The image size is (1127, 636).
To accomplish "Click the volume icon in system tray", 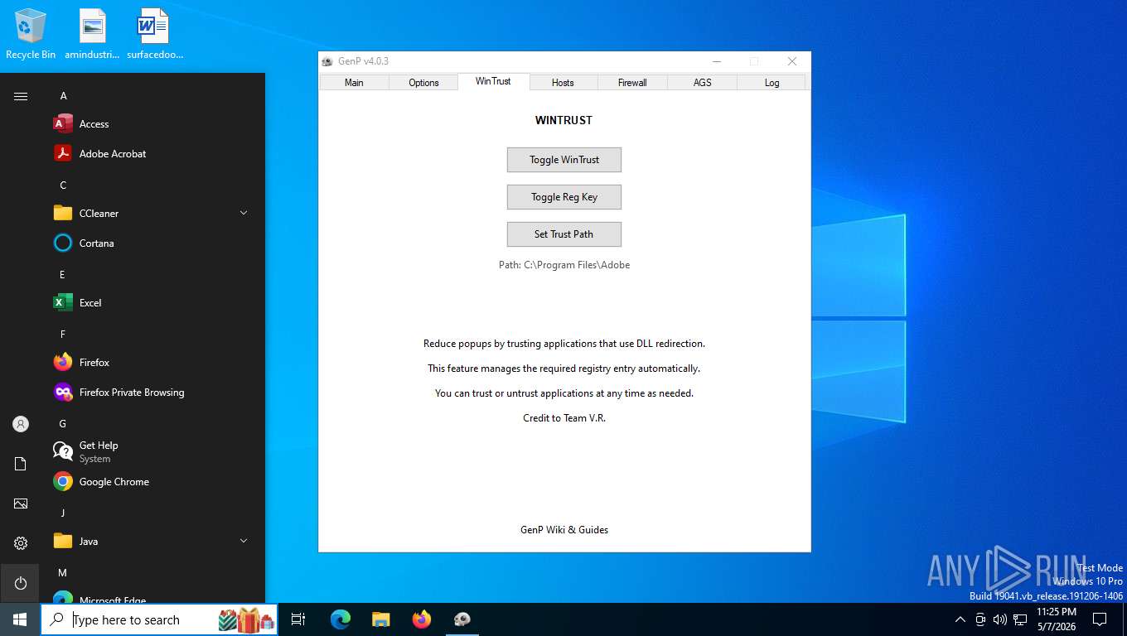I will coord(1000,619).
